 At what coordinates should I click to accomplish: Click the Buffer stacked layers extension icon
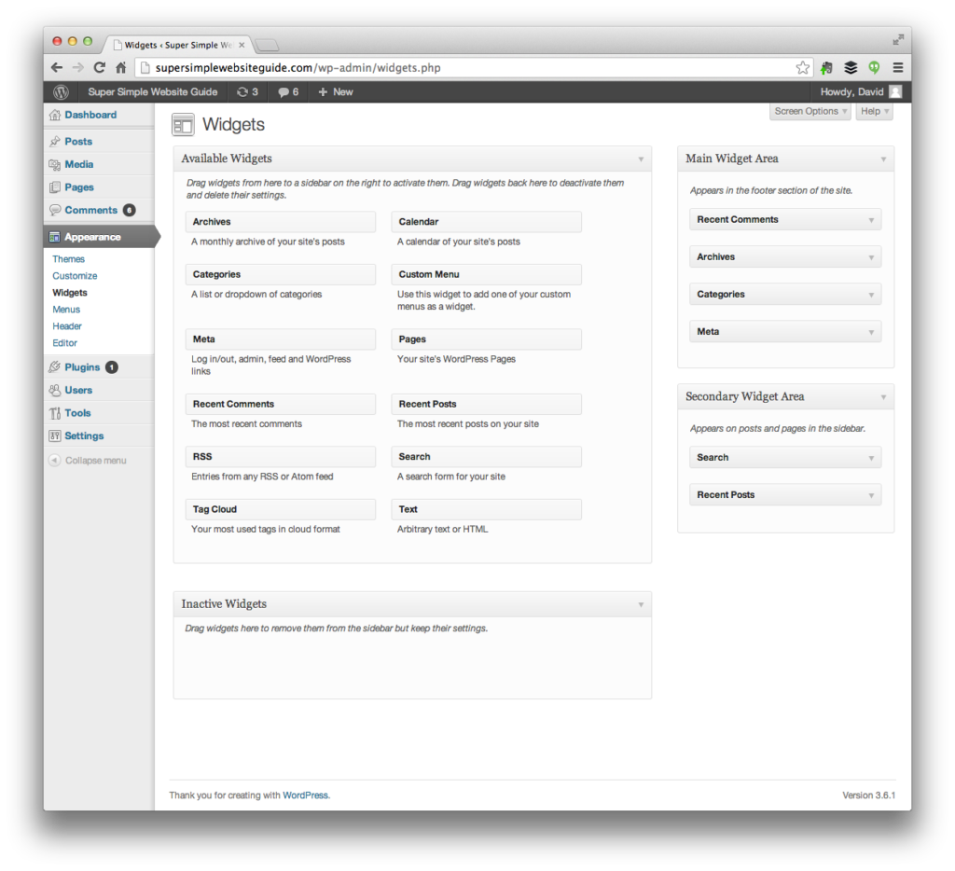851,67
